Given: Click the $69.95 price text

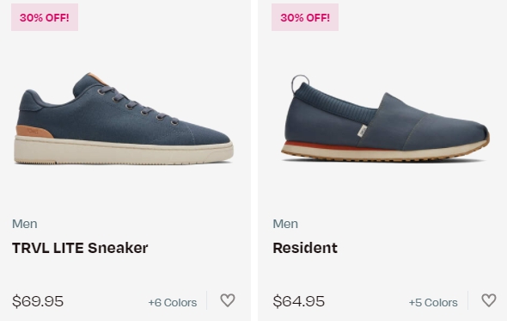Looking at the screenshot, I should (x=38, y=301).
